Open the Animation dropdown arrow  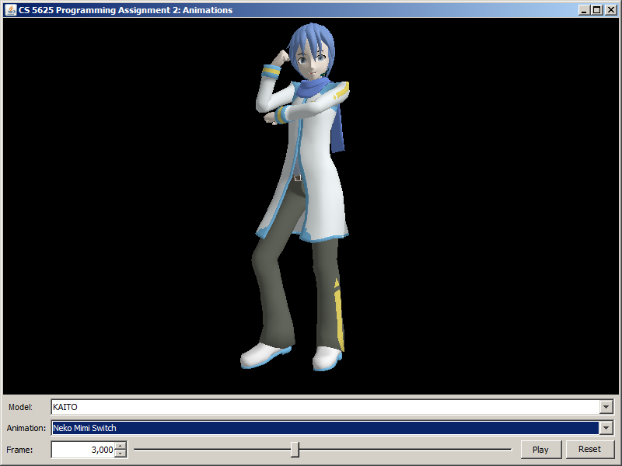606,428
